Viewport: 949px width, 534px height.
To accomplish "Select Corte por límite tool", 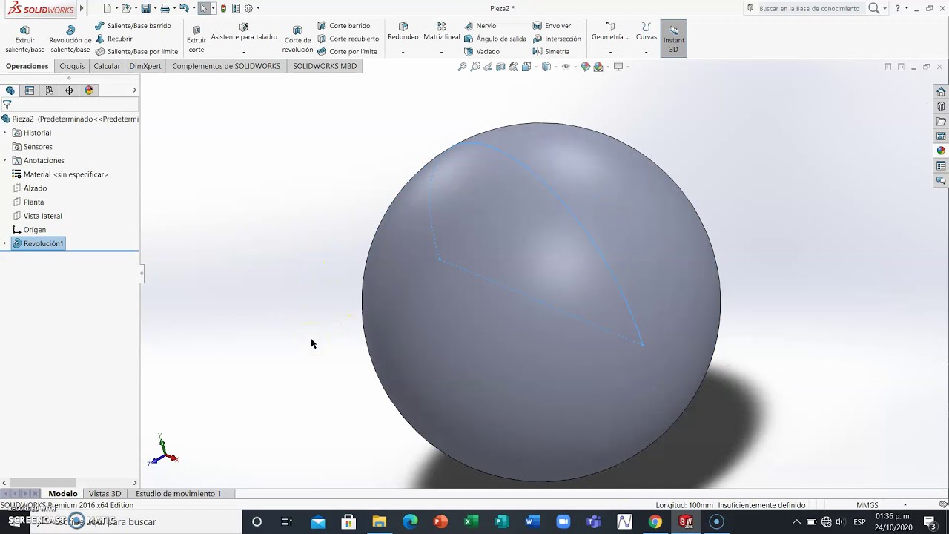I will click(x=347, y=52).
